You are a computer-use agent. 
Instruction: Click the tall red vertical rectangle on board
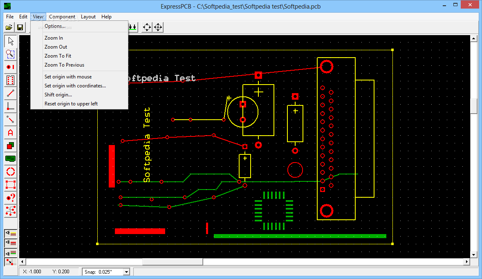click(112, 166)
